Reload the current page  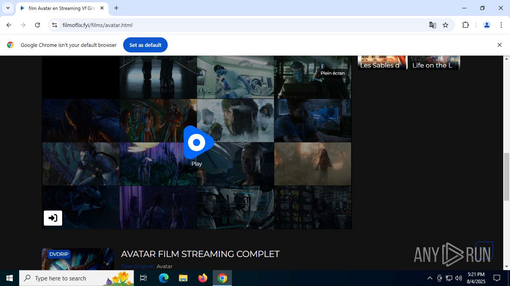(37, 25)
